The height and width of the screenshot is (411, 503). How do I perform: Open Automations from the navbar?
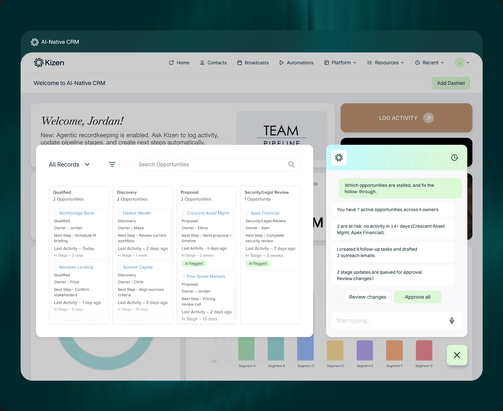click(296, 62)
